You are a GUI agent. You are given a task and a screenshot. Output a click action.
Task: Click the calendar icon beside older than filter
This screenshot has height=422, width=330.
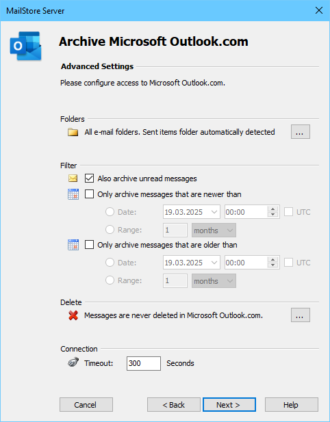point(73,245)
